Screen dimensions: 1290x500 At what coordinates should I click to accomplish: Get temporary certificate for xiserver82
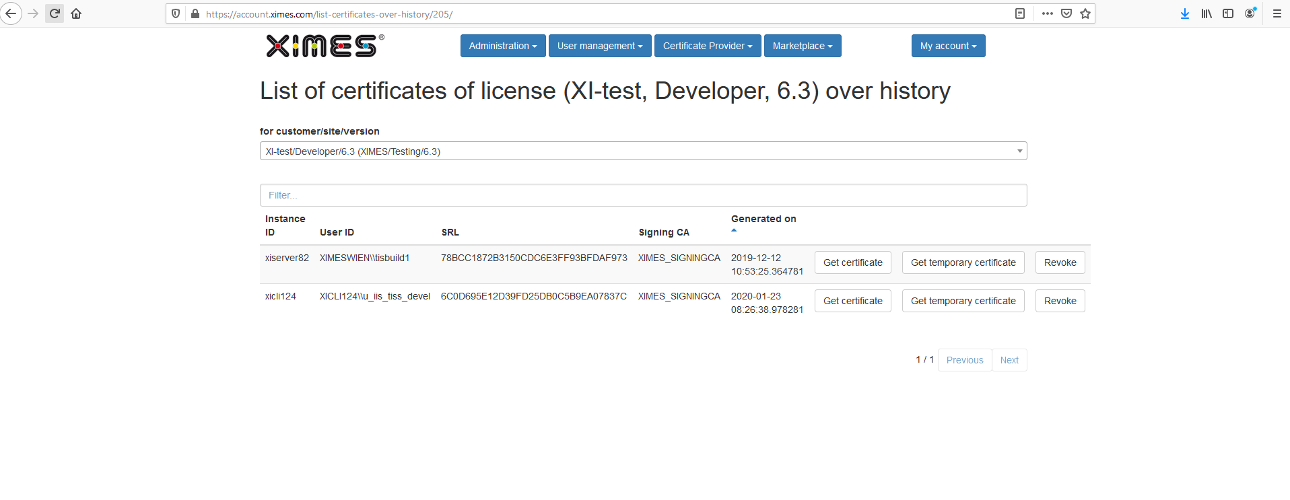point(963,262)
